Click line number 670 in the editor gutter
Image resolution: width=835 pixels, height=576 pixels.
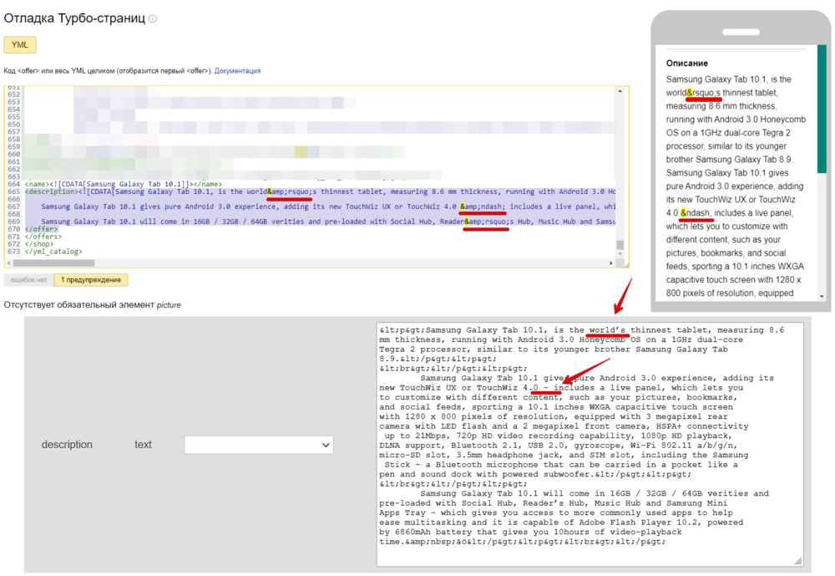pos(13,228)
